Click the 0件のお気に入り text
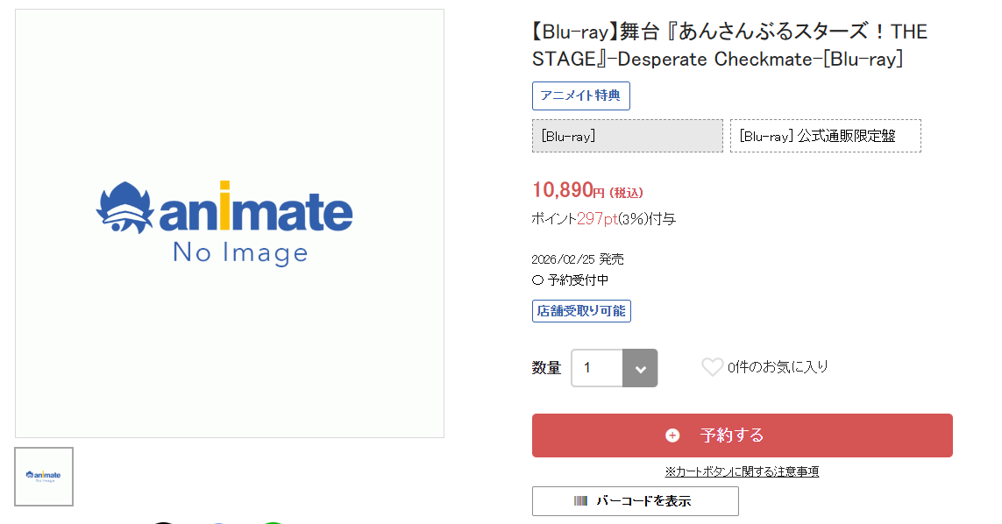 [778, 367]
